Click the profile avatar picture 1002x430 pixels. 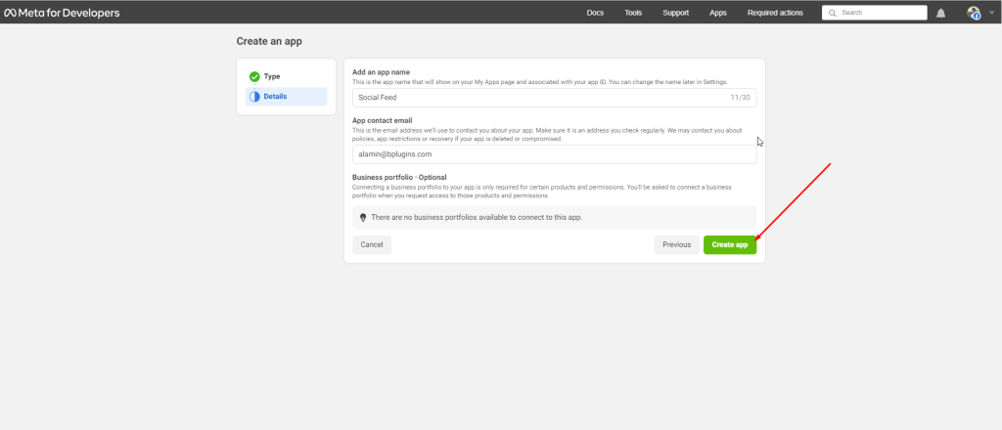973,13
